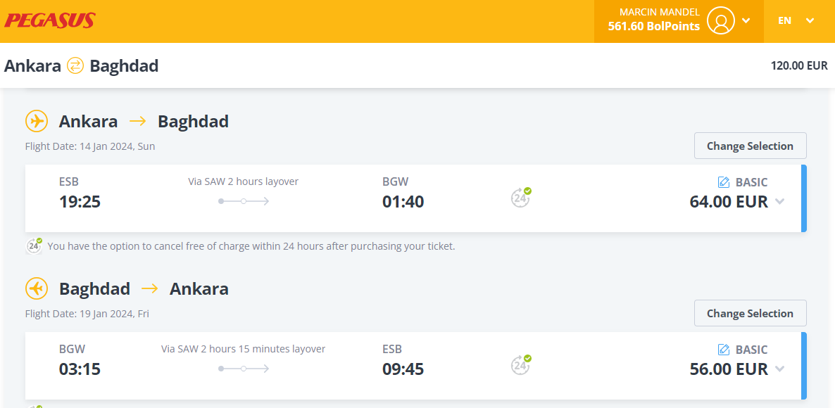
Task: Click the 24-hour cancellation icon on BGW flight
Action: coord(521,365)
